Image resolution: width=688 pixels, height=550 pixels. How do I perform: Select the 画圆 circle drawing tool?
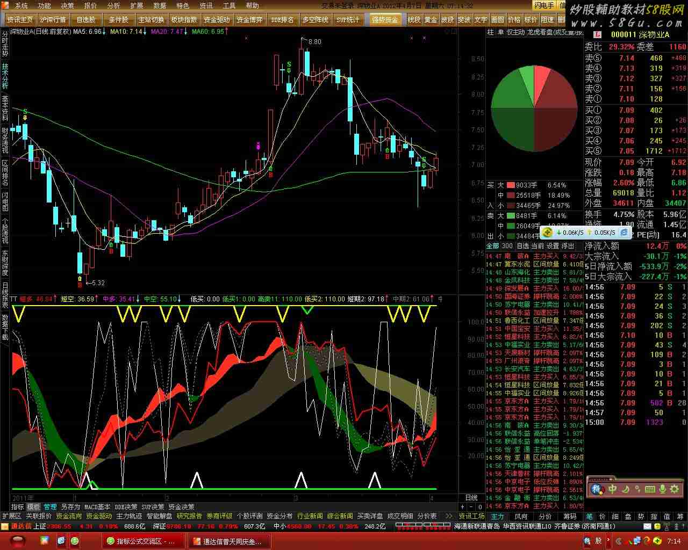coord(497,20)
